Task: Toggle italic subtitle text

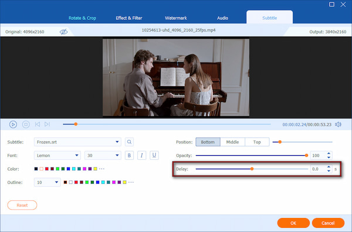Action: pyautogui.click(x=141, y=155)
